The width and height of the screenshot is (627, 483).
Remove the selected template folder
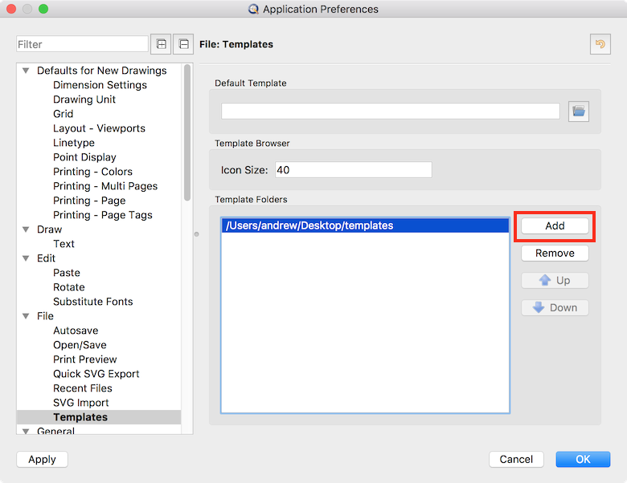coord(555,254)
